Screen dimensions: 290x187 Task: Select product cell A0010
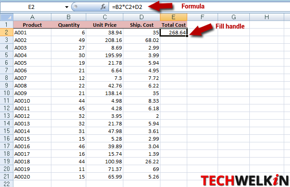pyautogui.click(x=32, y=101)
